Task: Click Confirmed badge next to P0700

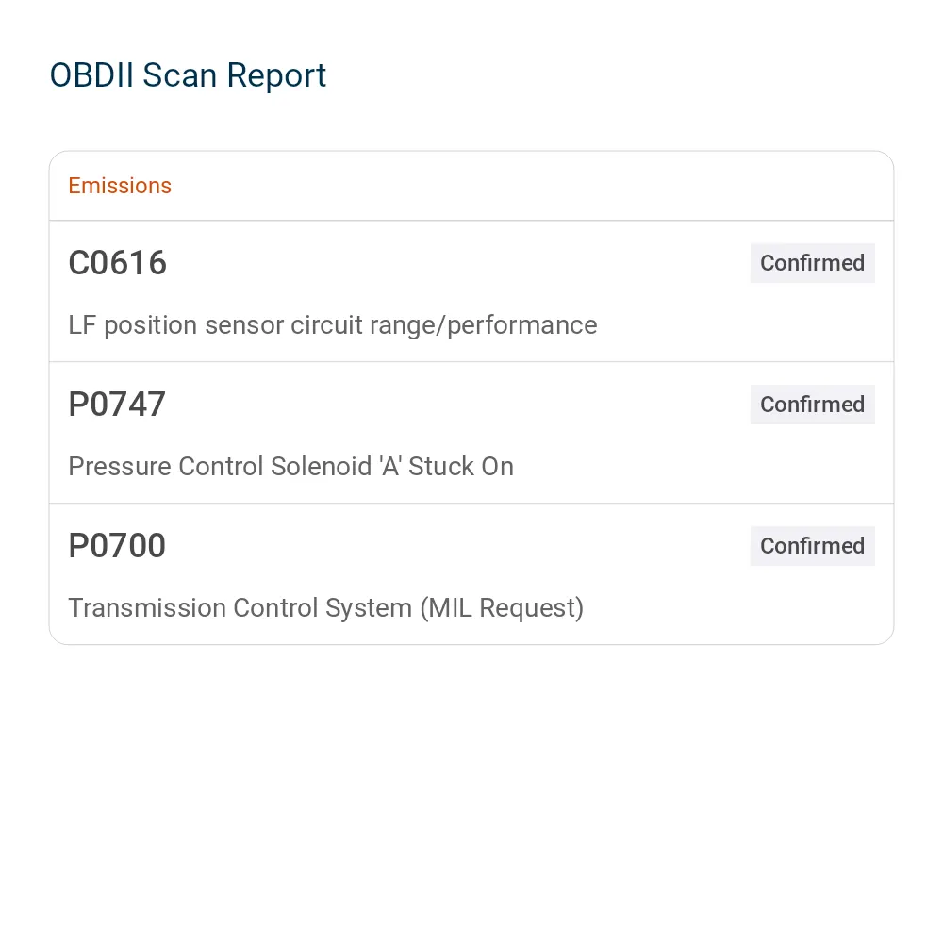Action: (812, 545)
